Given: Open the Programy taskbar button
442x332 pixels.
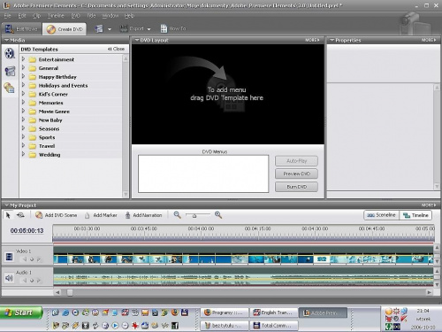Looking at the screenshot, I should click(225, 313).
